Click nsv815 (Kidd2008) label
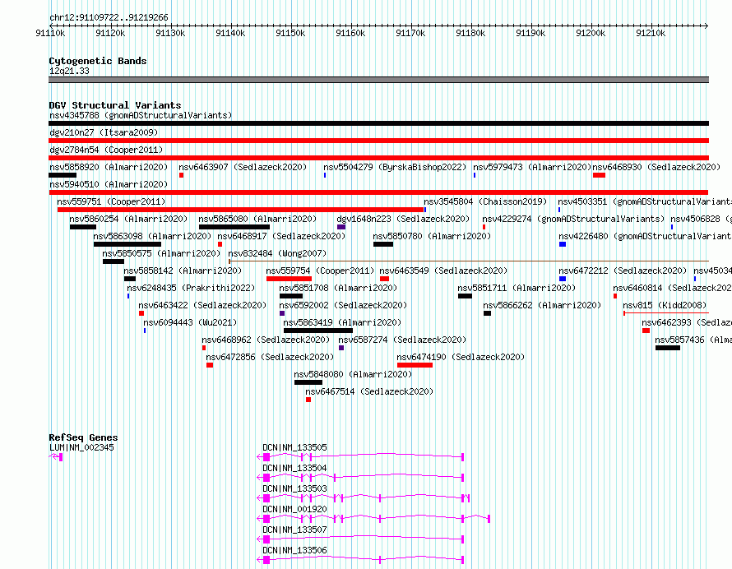 coord(665,305)
